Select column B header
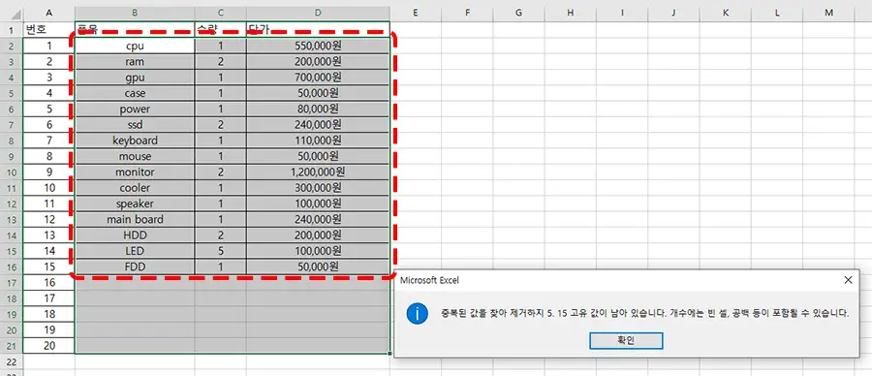 pos(135,13)
